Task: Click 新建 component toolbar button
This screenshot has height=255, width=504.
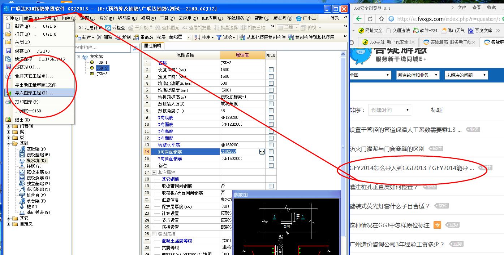Action: tap(85, 37)
